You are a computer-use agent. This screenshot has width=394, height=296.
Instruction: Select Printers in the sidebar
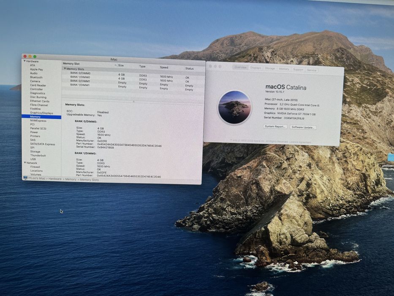[35, 136]
